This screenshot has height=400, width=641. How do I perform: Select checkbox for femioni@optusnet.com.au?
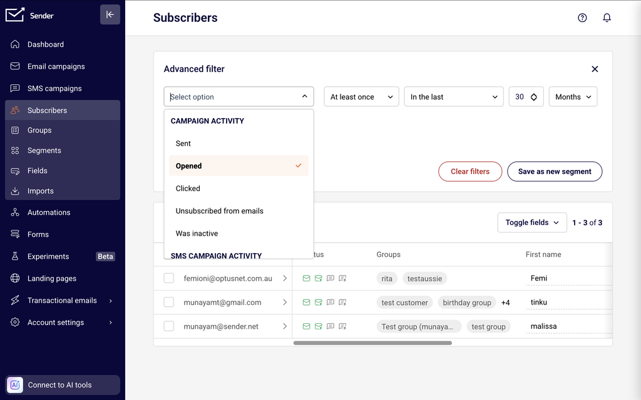169,278
